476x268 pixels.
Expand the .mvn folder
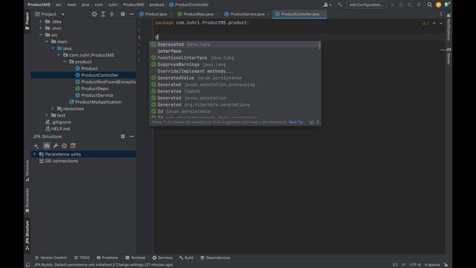point(41,28)
